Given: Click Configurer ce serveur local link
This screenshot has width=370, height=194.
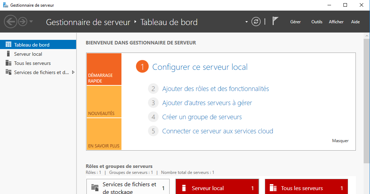Looking at the screenshot, I should tap(200, 67).
